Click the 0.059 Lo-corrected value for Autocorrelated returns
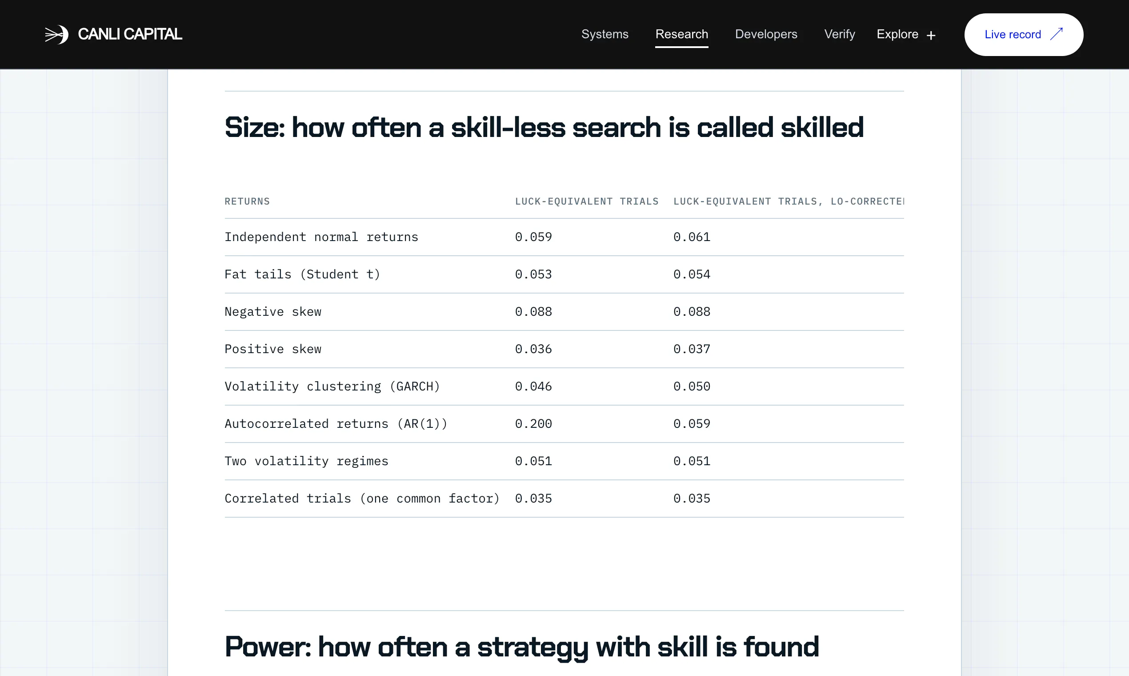 [x=692, y=424]
